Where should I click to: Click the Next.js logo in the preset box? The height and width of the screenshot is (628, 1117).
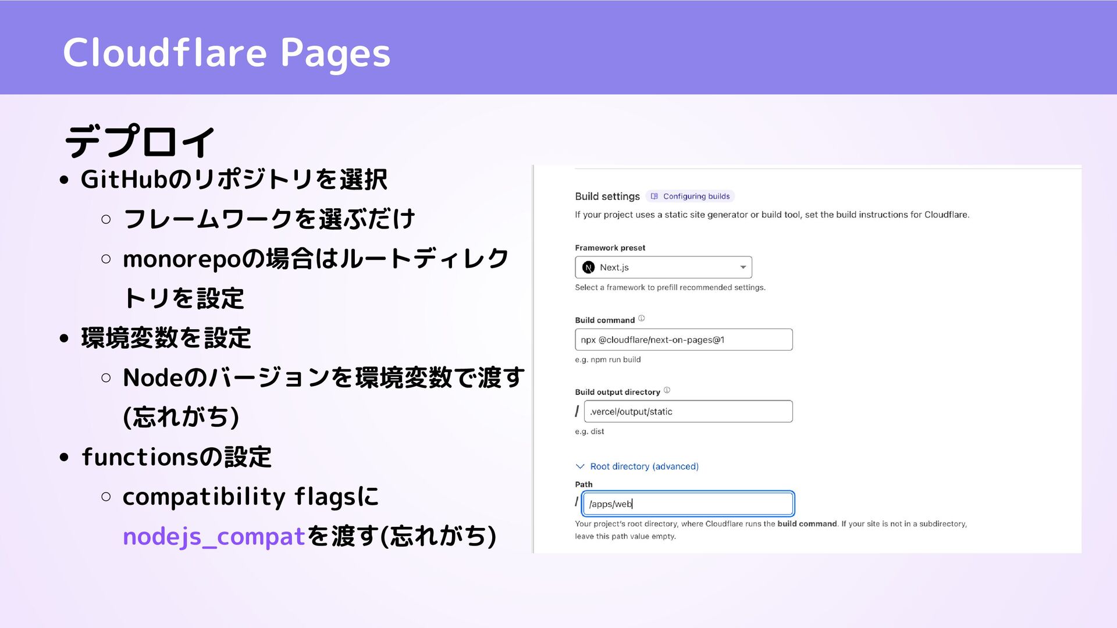tap(588, 267)
